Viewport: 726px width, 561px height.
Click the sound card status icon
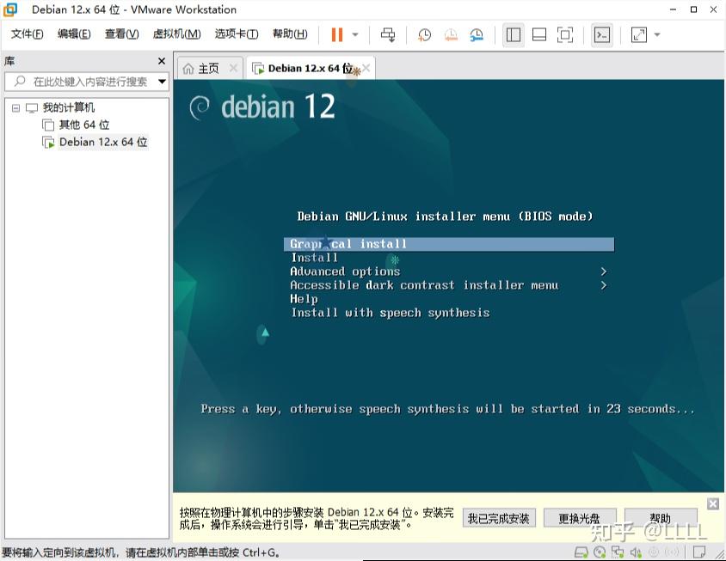point(636,552)
